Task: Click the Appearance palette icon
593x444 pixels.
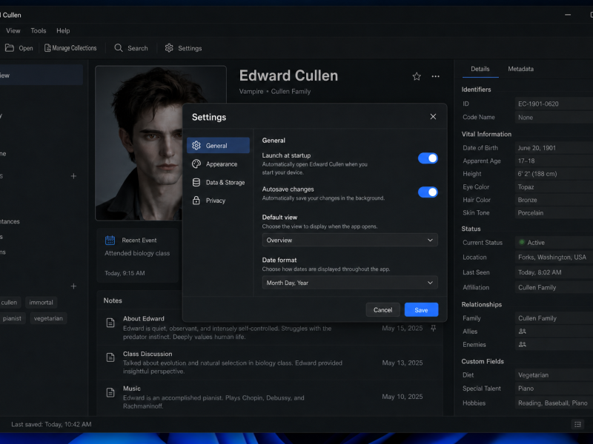Action: click(196, 164)
